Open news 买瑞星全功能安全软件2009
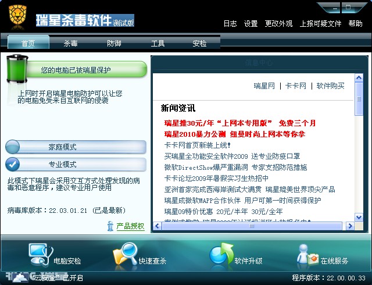Screen dimensions: 372x285 tap(232, 156)
